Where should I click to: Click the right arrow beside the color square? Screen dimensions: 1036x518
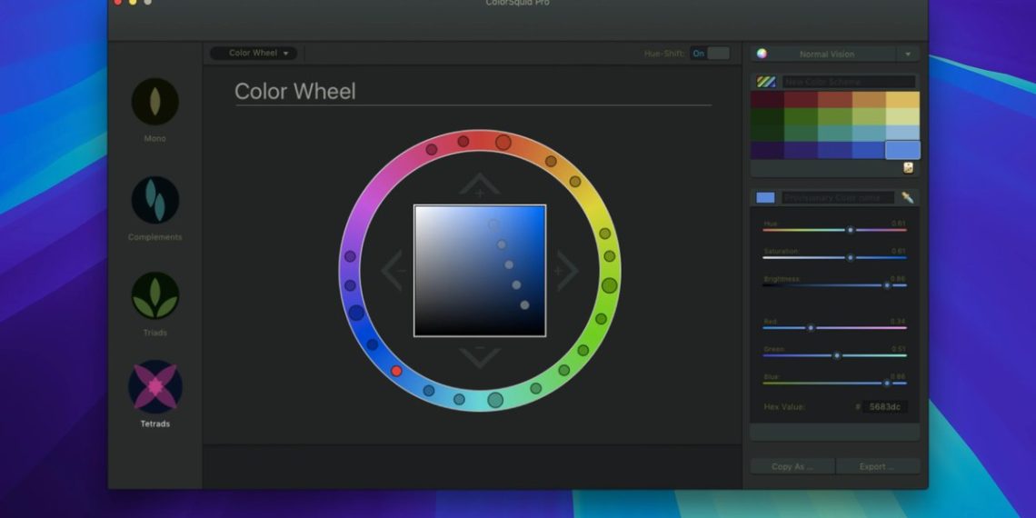tap(565, 271)
